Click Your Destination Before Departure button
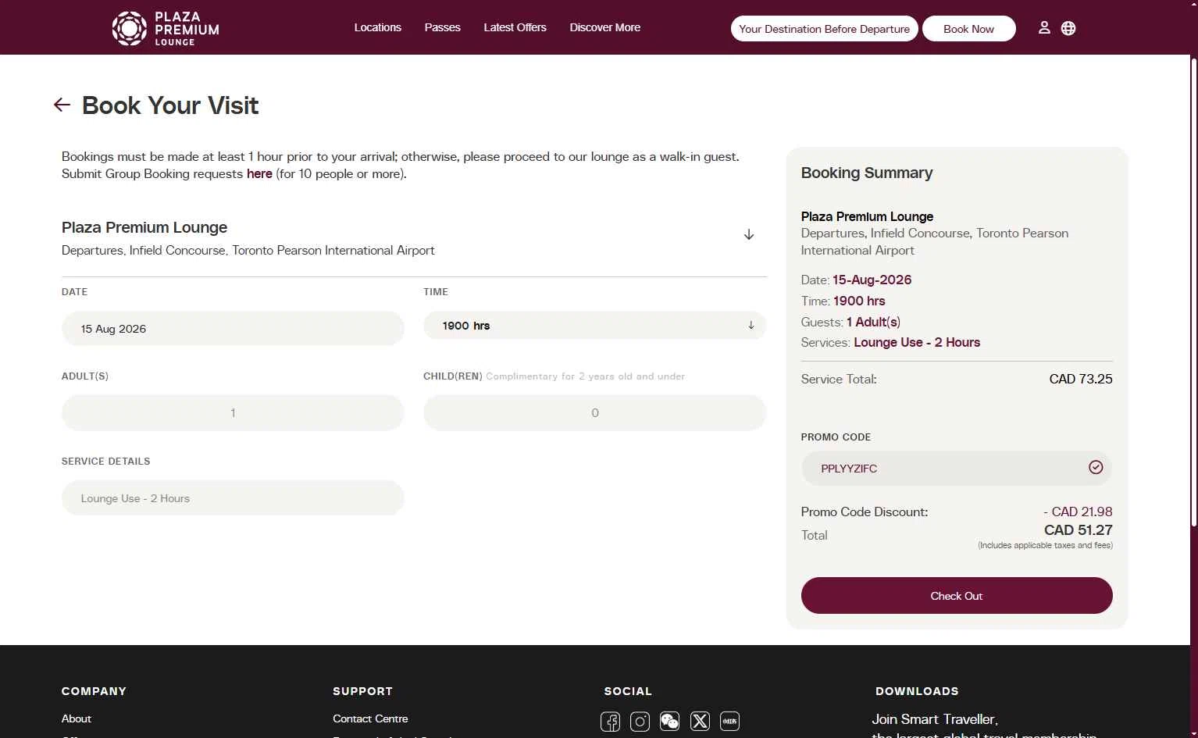Image resolution: width=1198 pixels, height=738 pixels. click(x=824, y=29)
